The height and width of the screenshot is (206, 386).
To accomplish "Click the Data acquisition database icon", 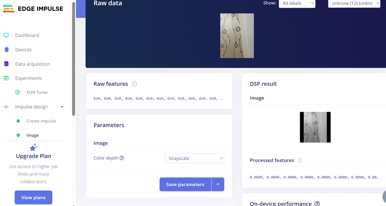I will click(6, 64).
